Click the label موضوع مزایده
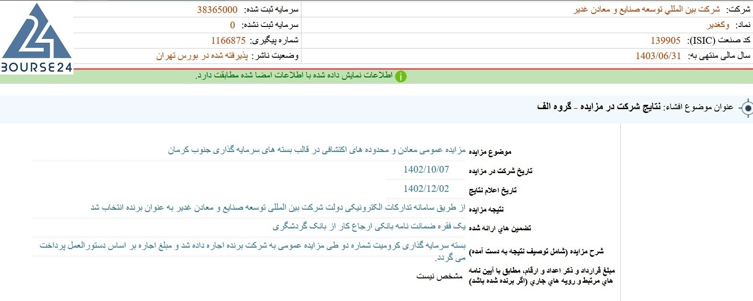 click(x=490, y=152)
